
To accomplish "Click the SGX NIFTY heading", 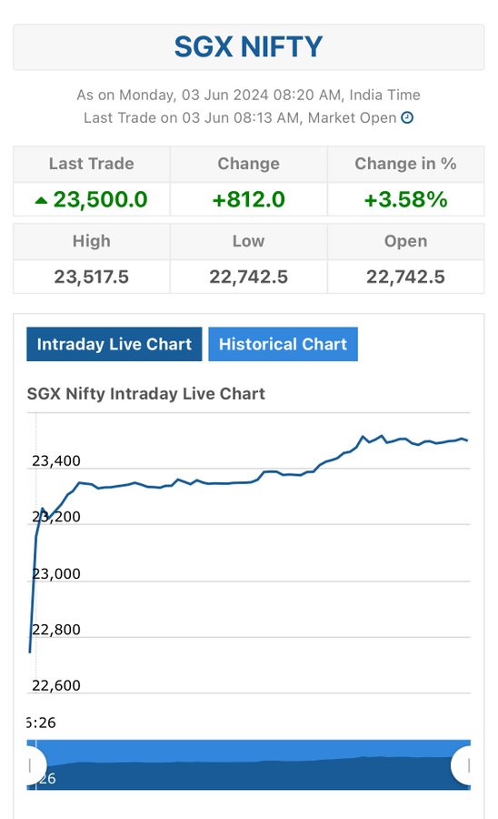I will (x=249, y=47).
